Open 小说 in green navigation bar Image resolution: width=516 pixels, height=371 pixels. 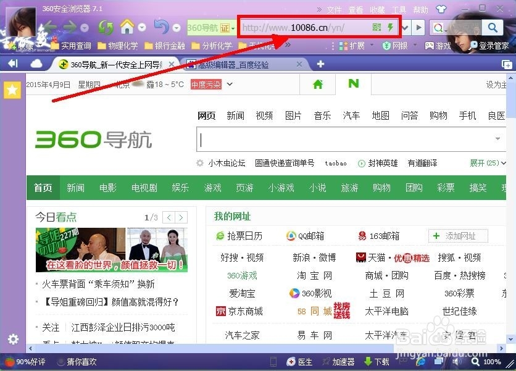317,188
